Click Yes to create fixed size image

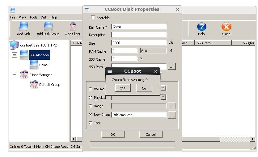point(123,88)
